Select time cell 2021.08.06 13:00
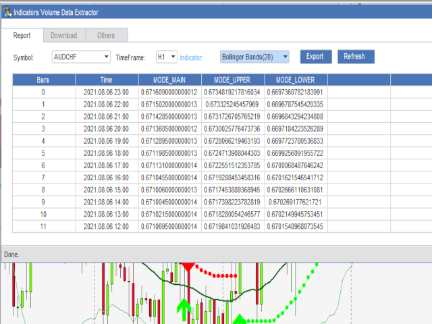Viewport: 432px width, 324px height. (x=107, y=215)
